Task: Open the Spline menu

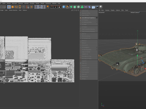Action: [x=4, y=3]
